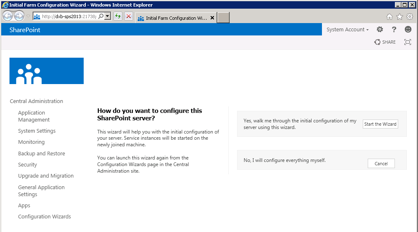
Task: Maximize the Internet Explorer window
Action: [x=404, y=5]
